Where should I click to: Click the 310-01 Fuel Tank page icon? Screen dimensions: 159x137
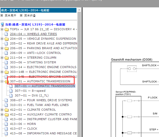tap(6, 105)
